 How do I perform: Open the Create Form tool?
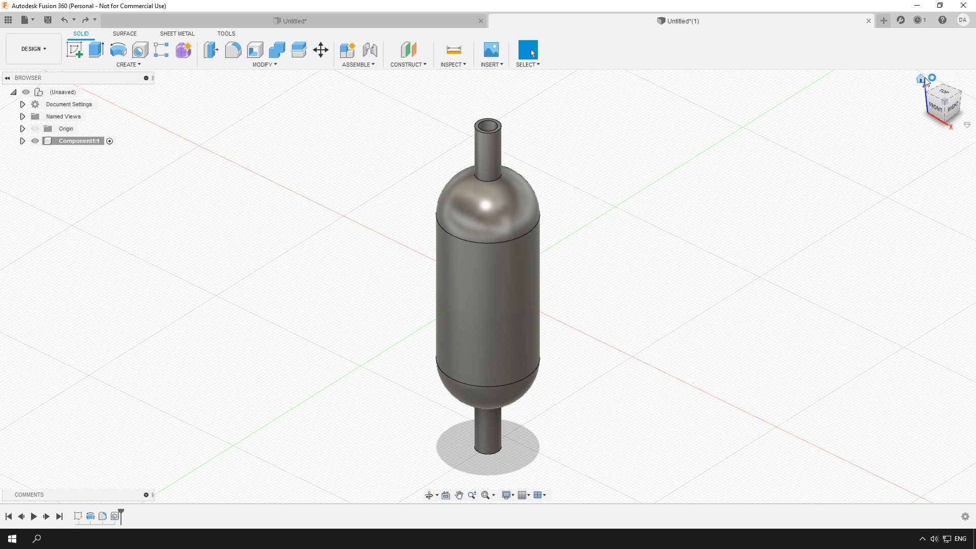tap(184, 50)
